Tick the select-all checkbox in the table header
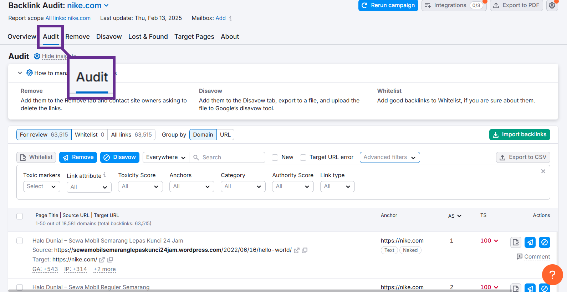This screenshot has height=292, width=567. point(20,216)
